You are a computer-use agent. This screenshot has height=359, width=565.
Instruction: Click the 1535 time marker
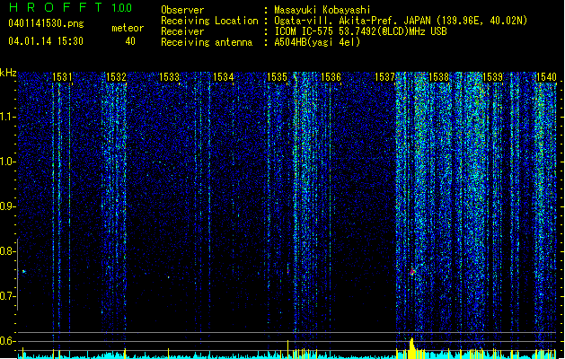(x=277, y=77)
